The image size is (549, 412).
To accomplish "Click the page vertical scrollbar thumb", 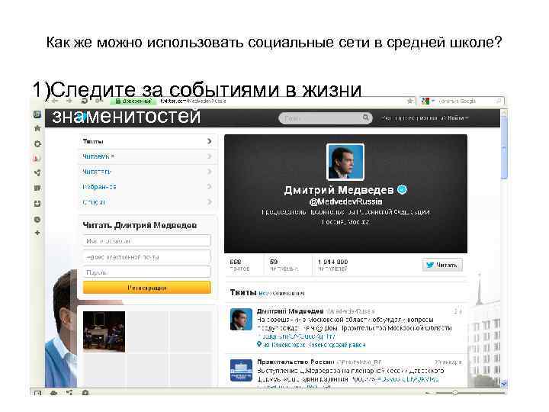I will pos(504,147).
